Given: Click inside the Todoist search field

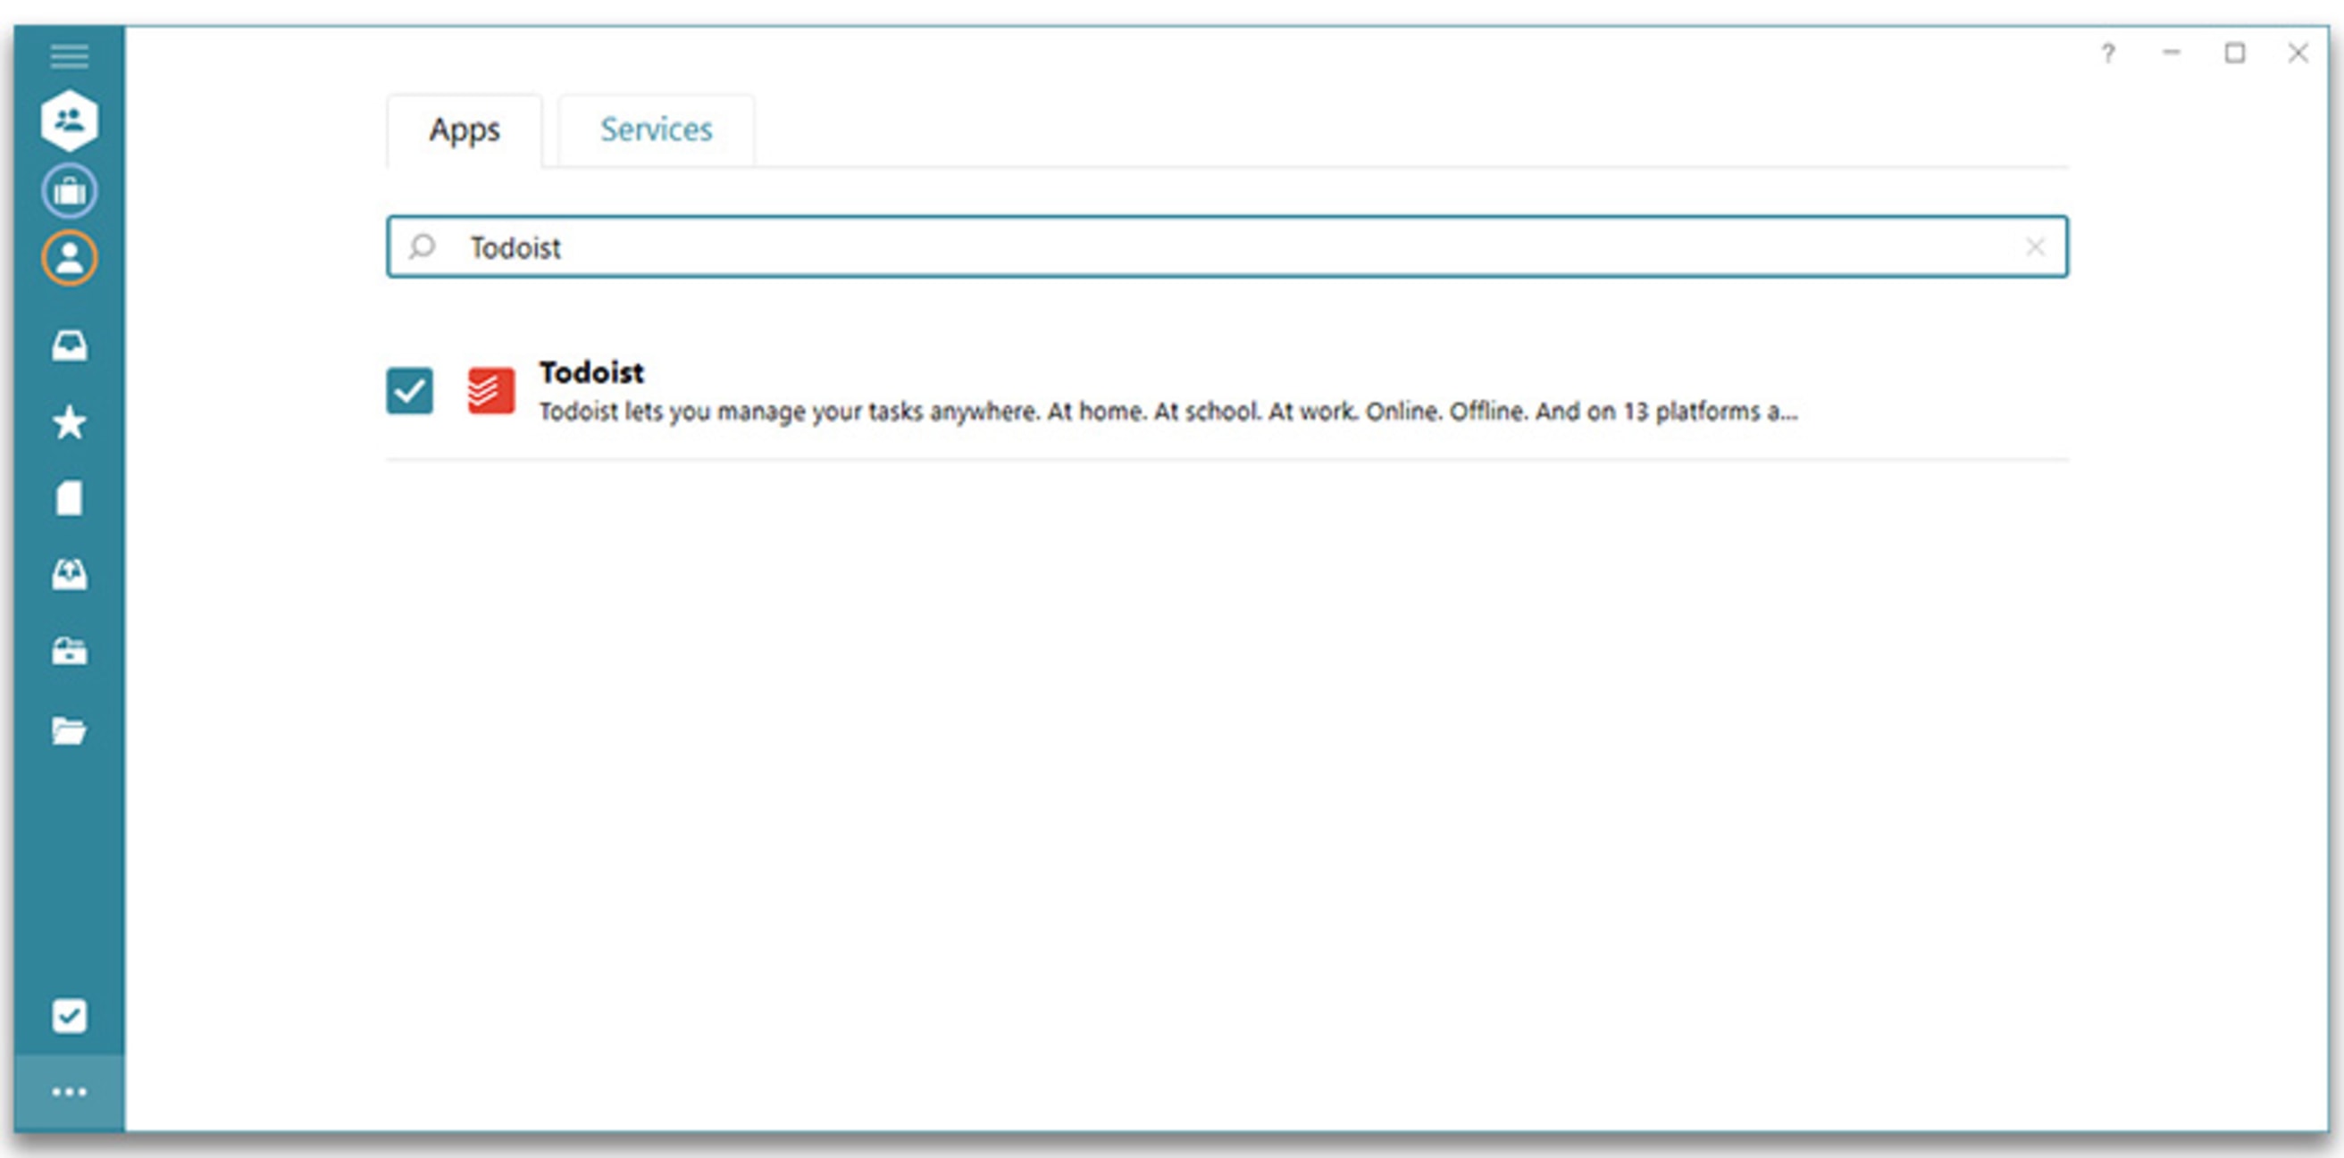Looking at the screenshot, I should click(x=1226, y=246).
